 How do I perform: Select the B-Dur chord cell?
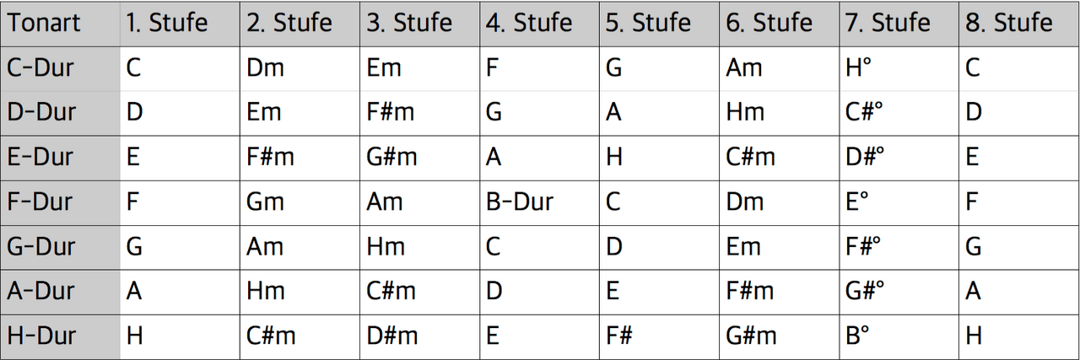[x=520, y=201]
